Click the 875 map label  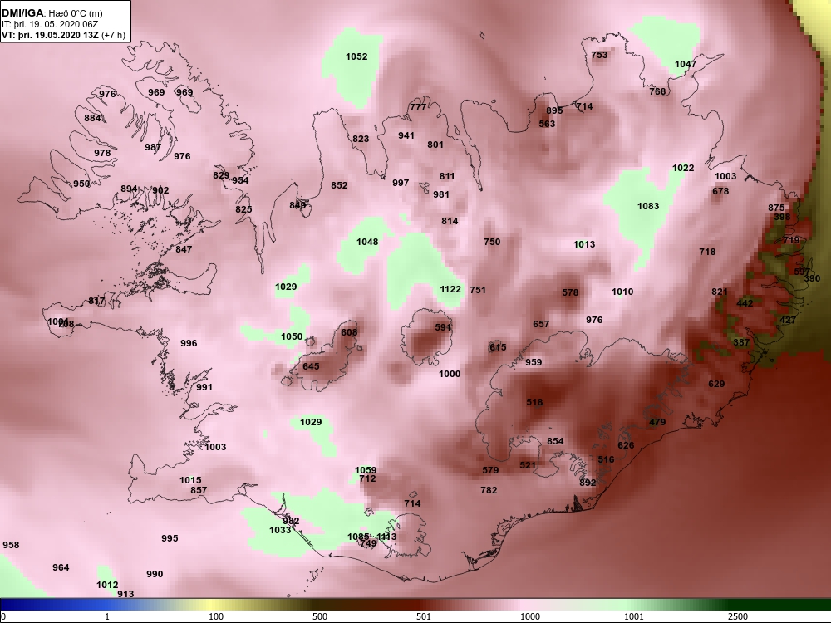pyautogui.click(x=776, y=208)
